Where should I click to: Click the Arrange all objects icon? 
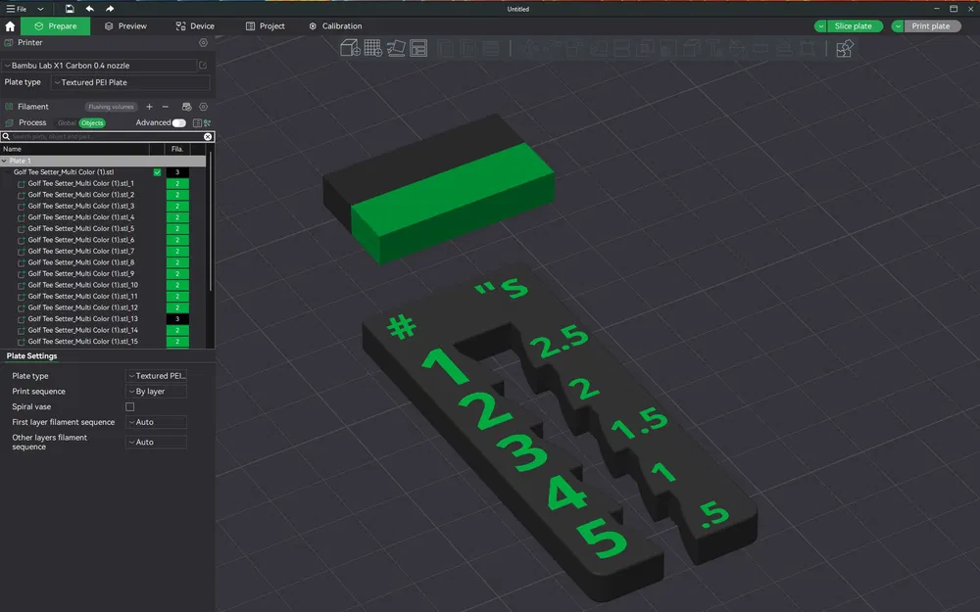pos(418,48)
